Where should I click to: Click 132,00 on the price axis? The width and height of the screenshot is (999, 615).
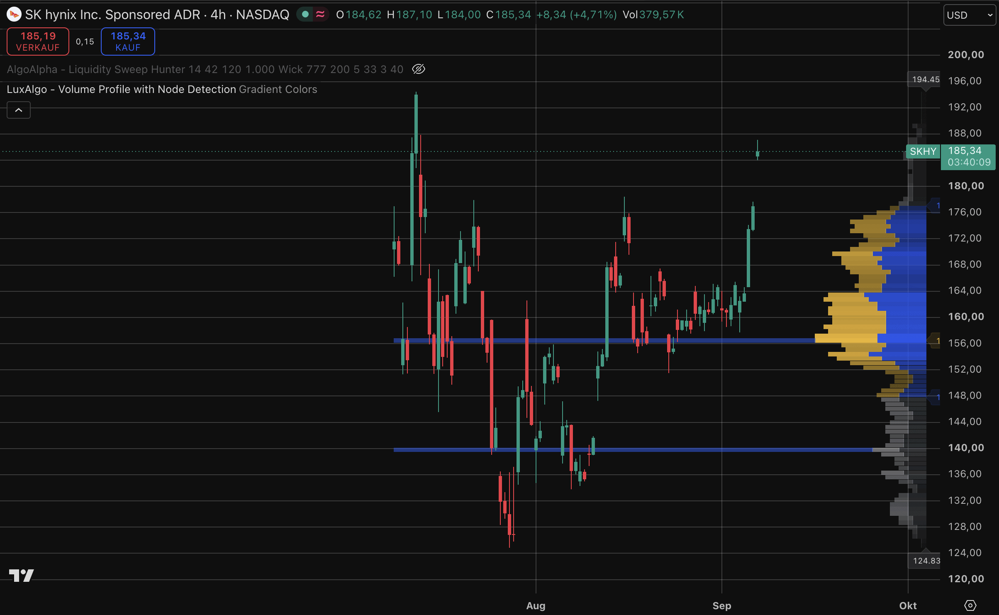click(965, 500)
